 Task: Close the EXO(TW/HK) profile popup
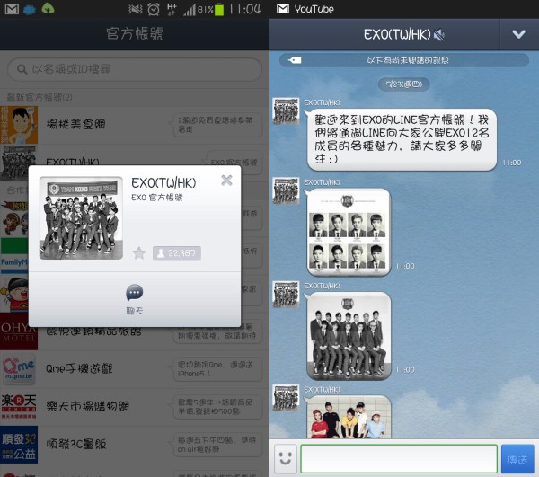(x=226, y=180)
